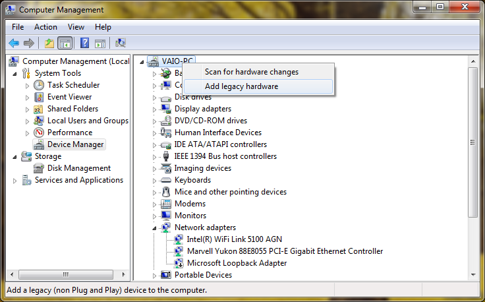Click the left pane horizontal scrollbar thumb

pyautogui.click(x=66, y=274)
